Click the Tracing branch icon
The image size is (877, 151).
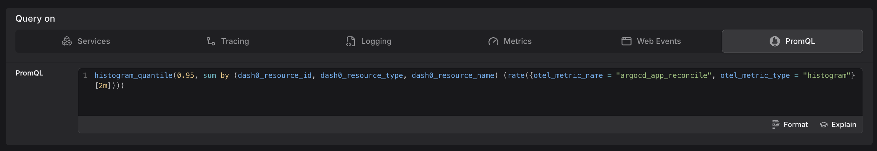click(210, 41)
